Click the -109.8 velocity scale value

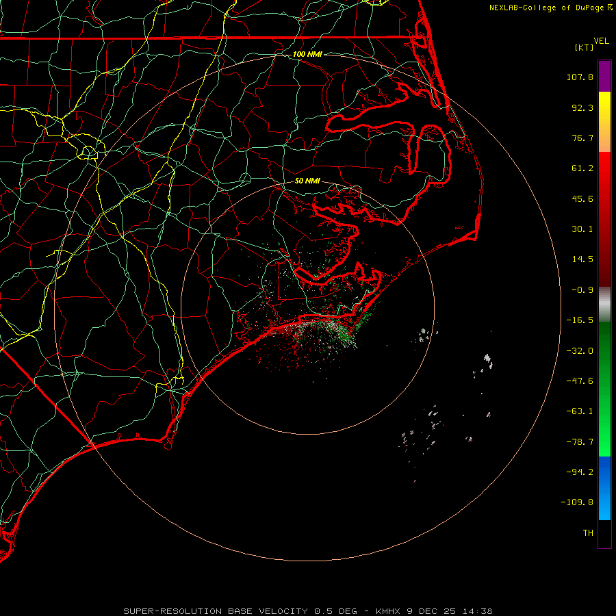(577, 502)
